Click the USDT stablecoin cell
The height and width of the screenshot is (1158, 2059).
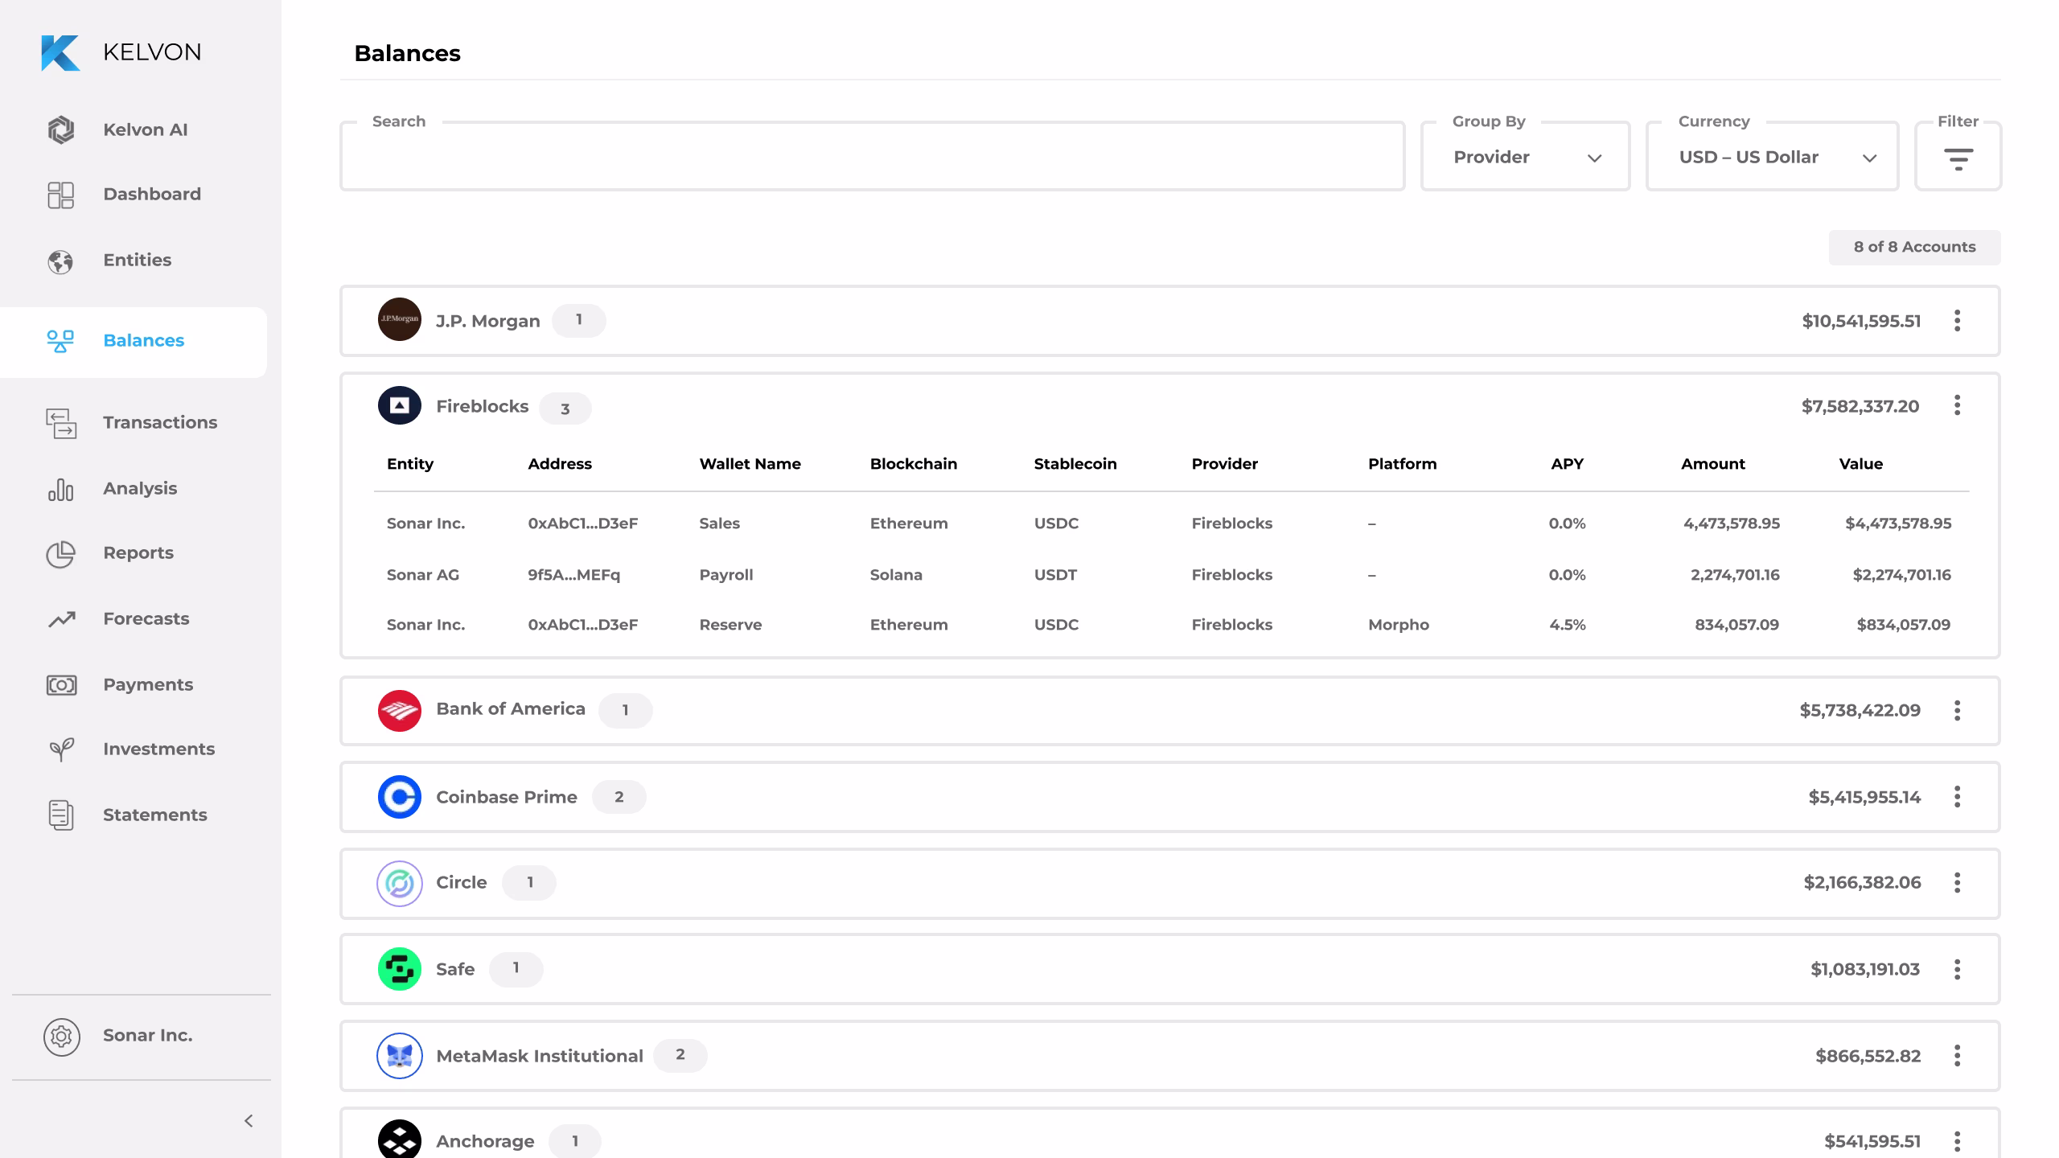(1055, 575)
